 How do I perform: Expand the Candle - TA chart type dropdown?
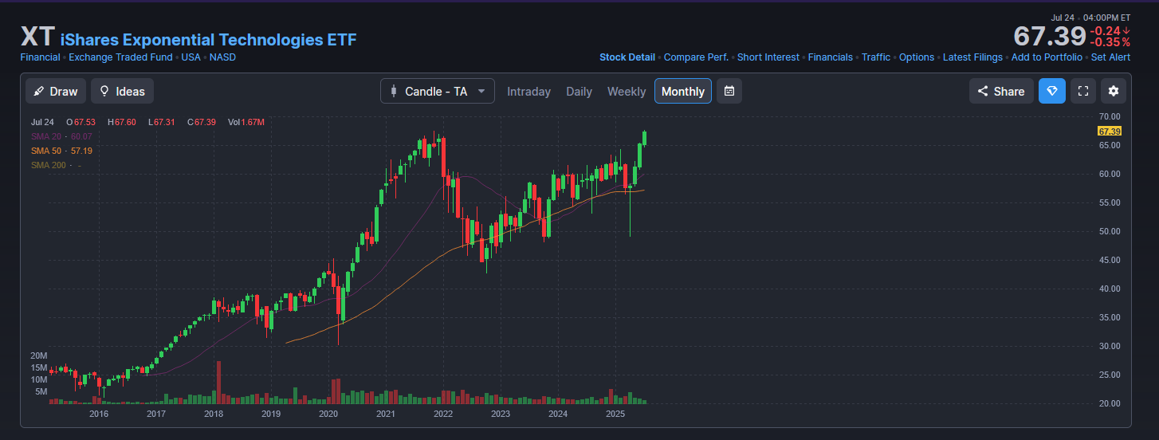click(x=438, y=91)
